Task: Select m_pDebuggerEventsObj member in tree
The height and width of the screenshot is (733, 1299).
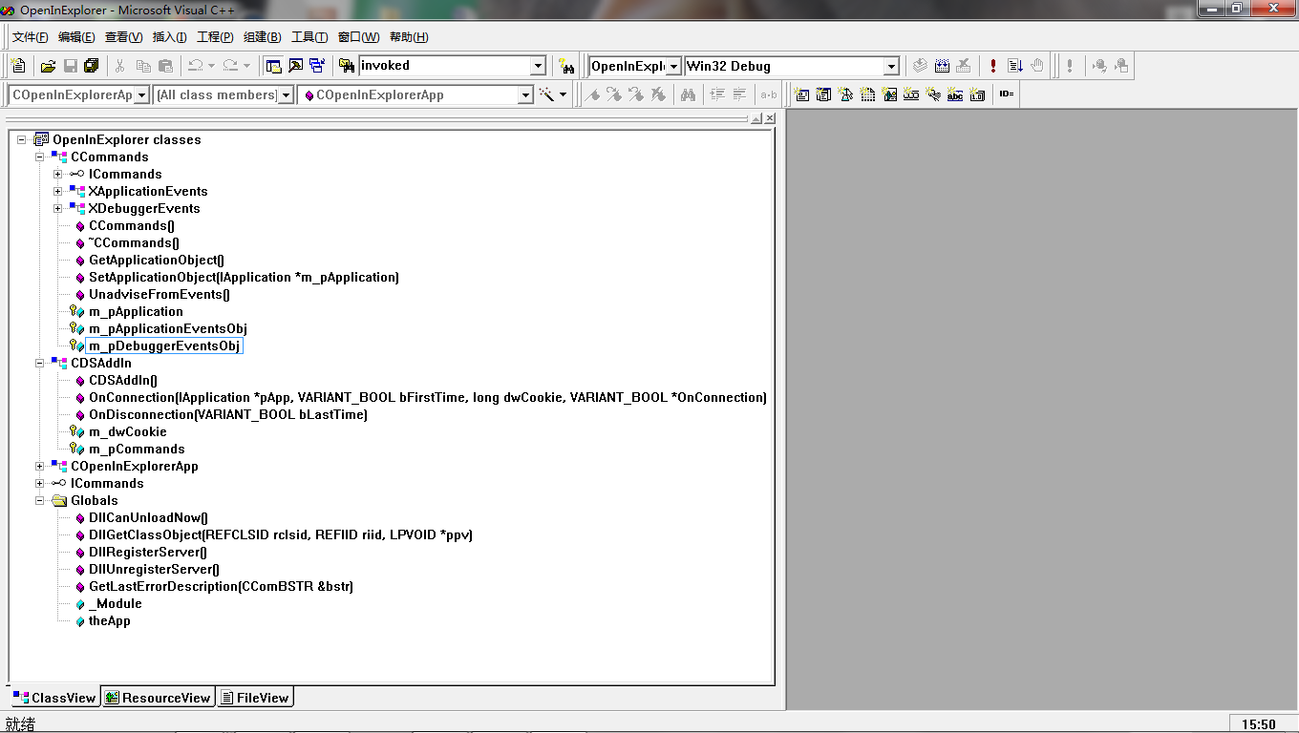Action: click(x=164, y=346)
